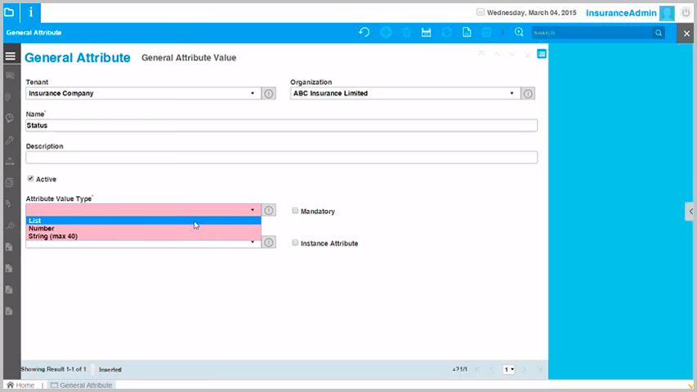This screenshot has width=697, height=392.
Task: Click the circular refresh arrows icon
Action: coord(447,33)
